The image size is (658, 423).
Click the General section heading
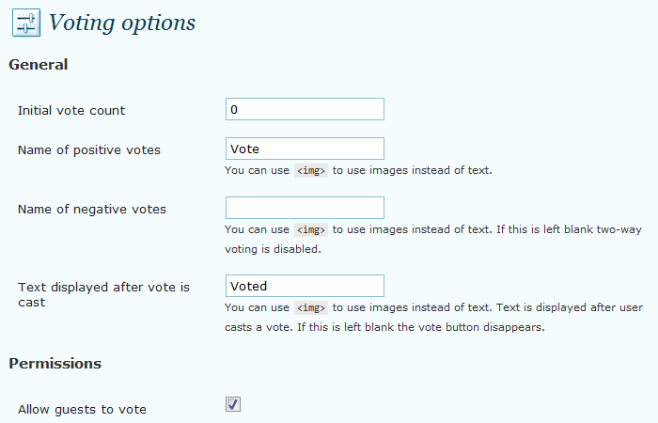pos(38,65)
